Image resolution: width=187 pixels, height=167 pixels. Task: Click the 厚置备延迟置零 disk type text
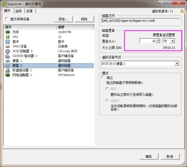[x=164, y=35]
